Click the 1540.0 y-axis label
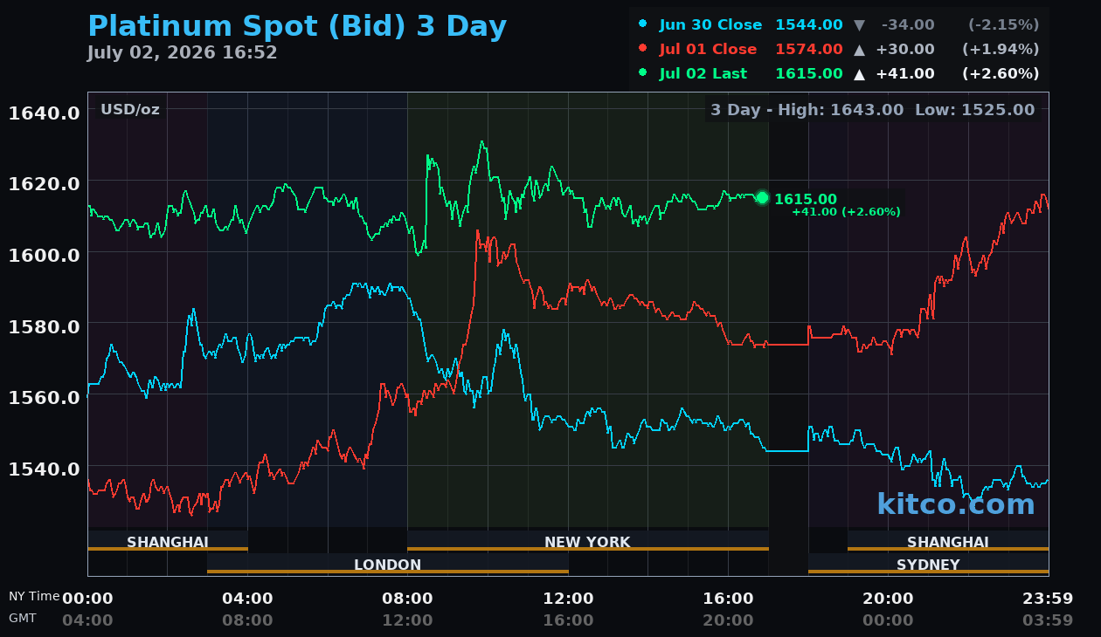 pos(45,469)
